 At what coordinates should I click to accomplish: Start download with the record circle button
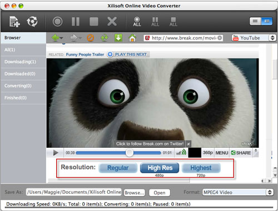(58, 22)
